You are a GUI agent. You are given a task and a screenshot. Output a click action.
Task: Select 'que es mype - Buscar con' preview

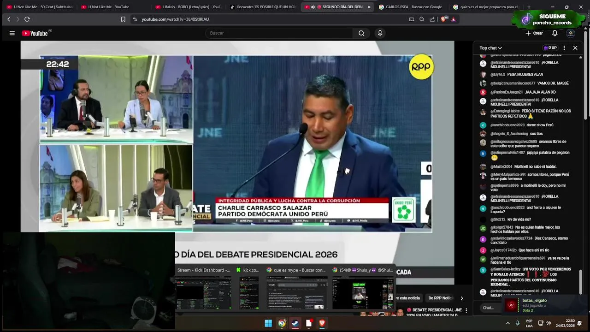pyautogui.click(x=297, y=289)
